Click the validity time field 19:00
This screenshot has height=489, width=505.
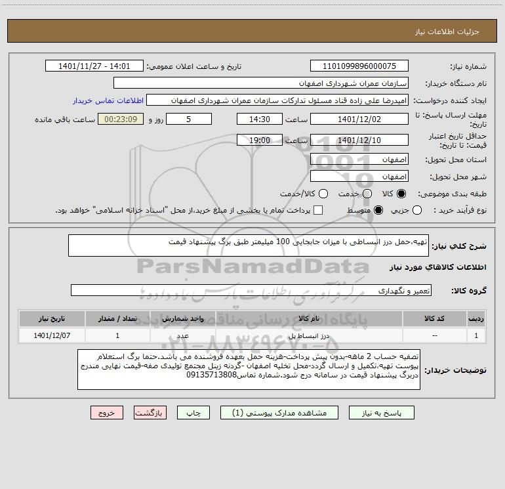click(260, 140)
